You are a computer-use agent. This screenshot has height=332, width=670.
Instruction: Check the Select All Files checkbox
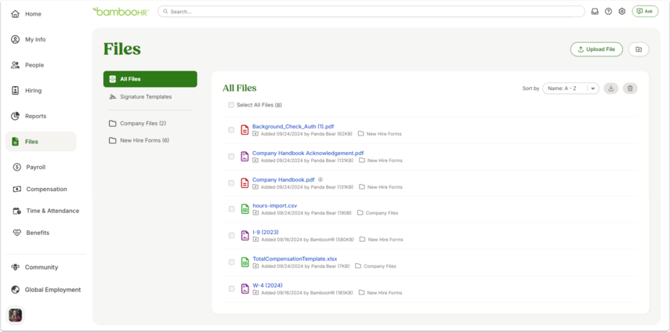click(231, 105)
